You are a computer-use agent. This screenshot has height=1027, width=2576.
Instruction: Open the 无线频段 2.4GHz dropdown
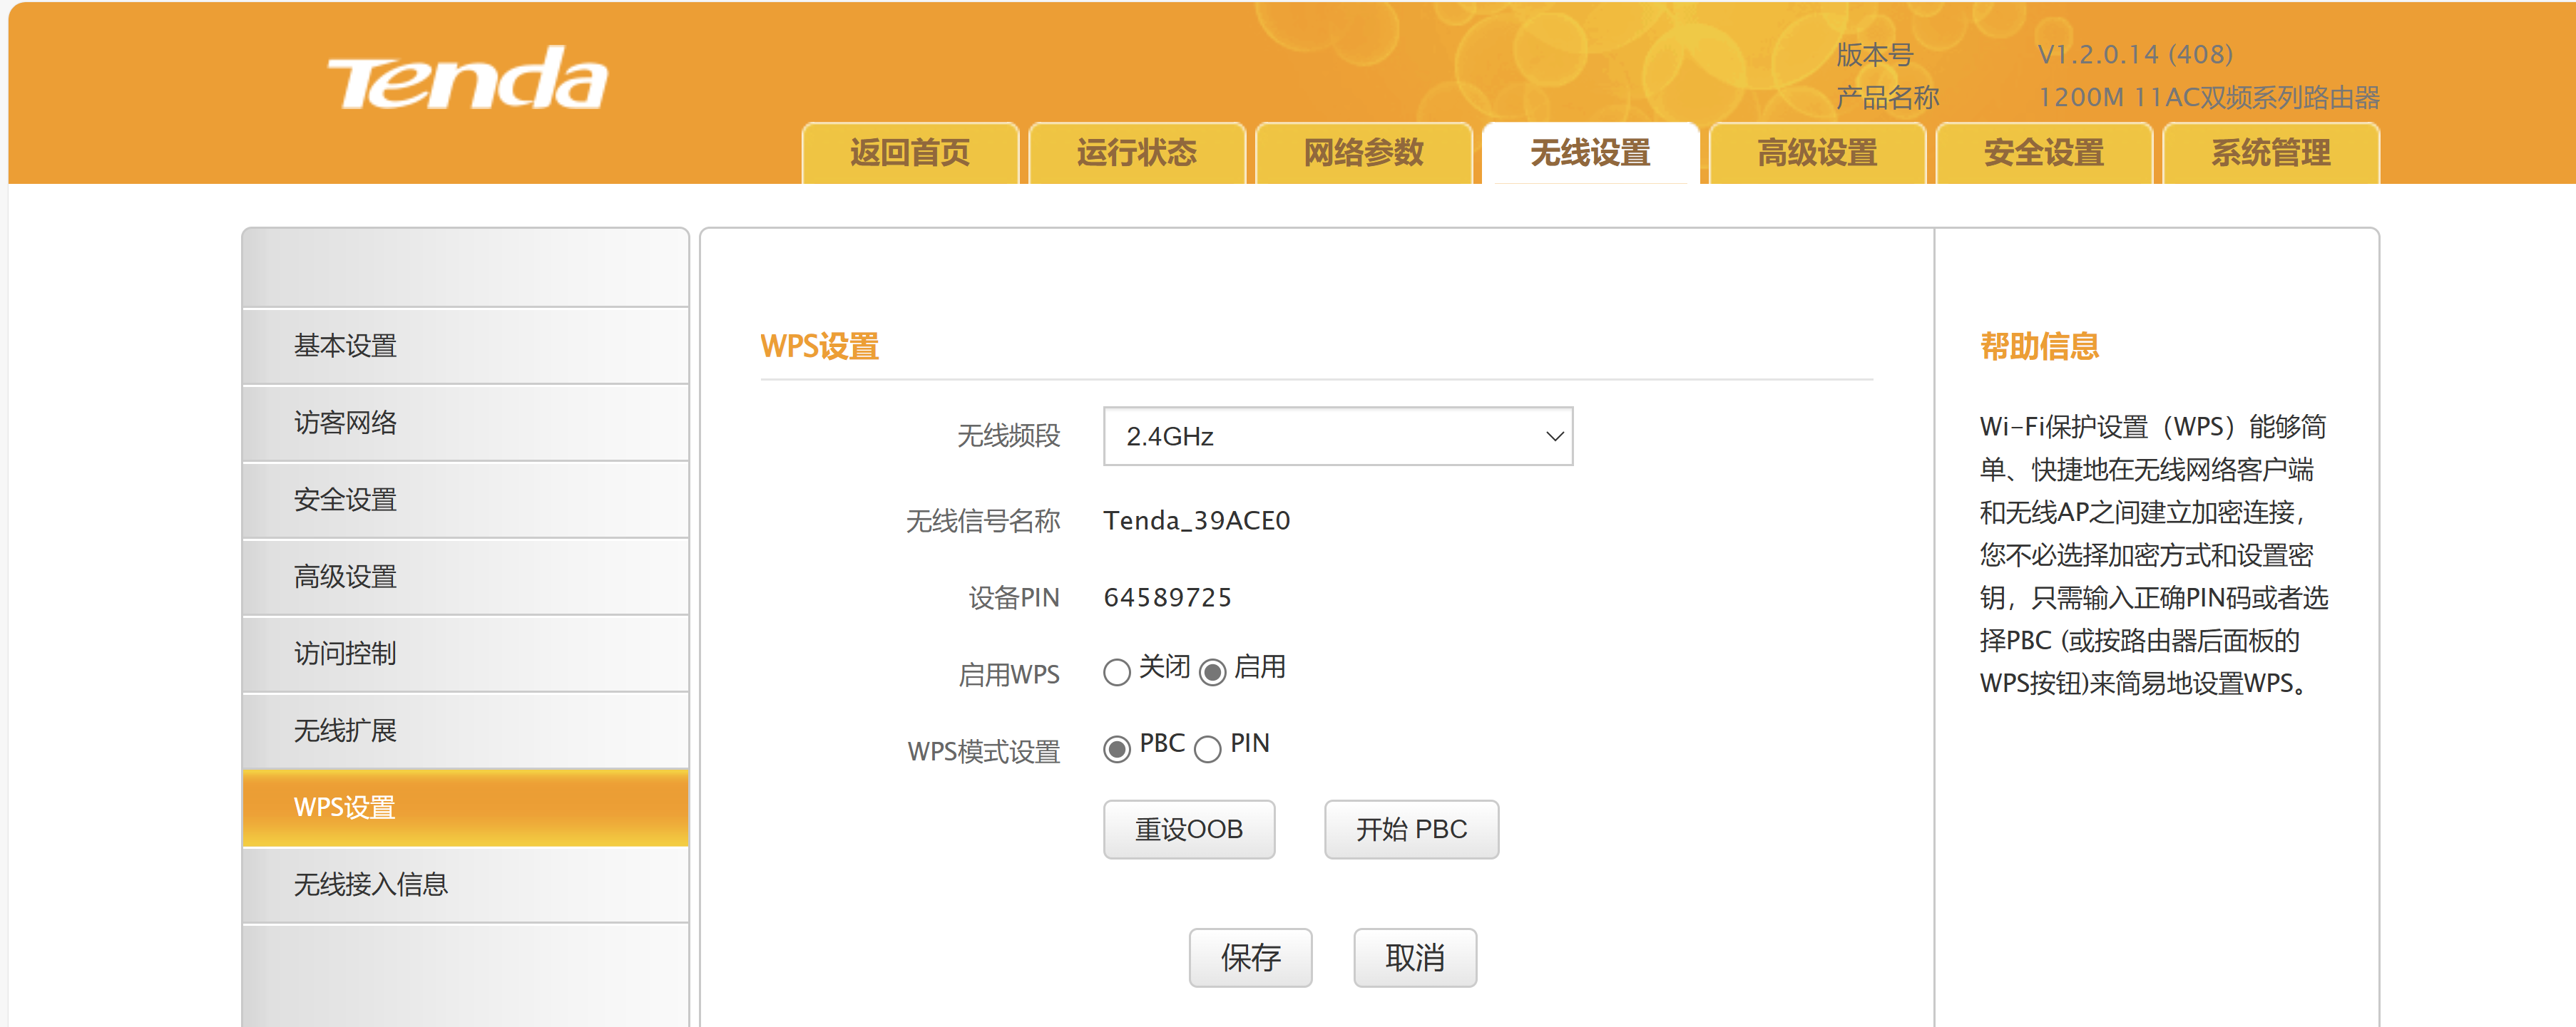coord(1337,435)
